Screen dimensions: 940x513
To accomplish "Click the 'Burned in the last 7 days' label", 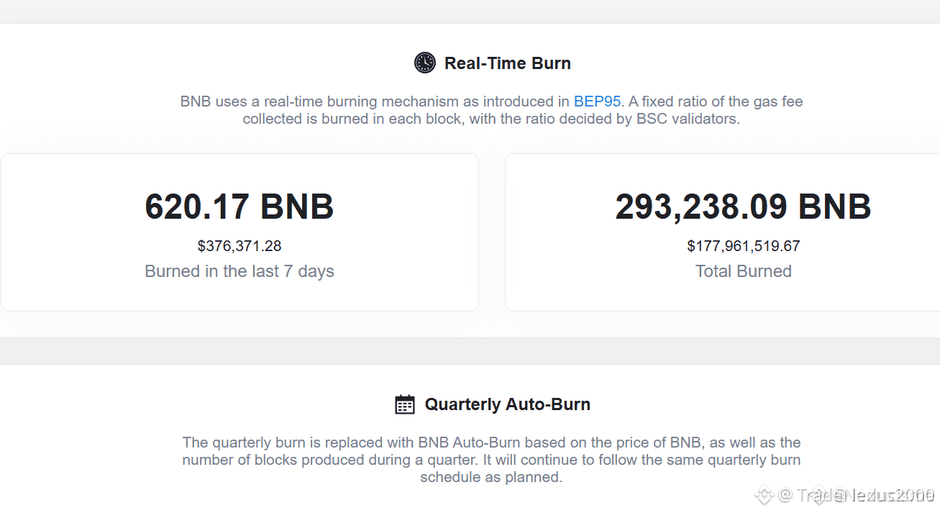I will click(x=239, y=271).
